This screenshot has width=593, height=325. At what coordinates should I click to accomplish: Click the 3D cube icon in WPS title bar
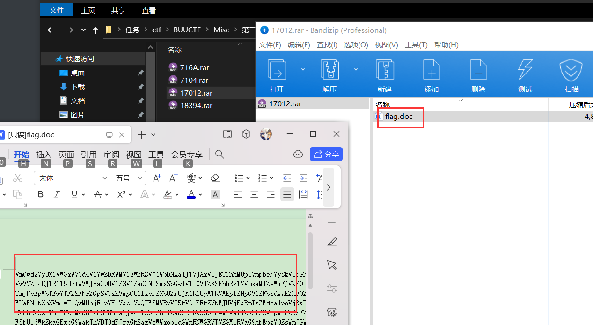pyautogui.click(x=246, y=134)
